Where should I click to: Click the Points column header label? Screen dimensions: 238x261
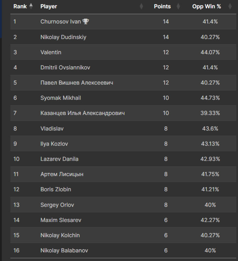click(x=162, y=6)
